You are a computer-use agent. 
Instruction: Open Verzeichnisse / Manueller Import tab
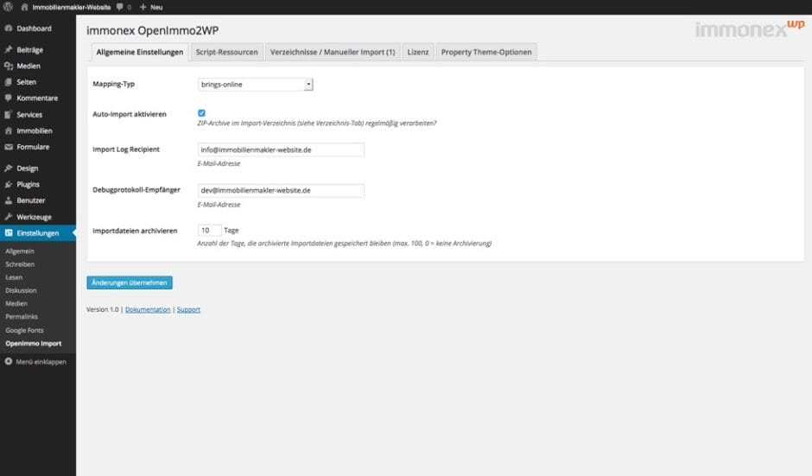pyautogui.click(x=333, y=52)
